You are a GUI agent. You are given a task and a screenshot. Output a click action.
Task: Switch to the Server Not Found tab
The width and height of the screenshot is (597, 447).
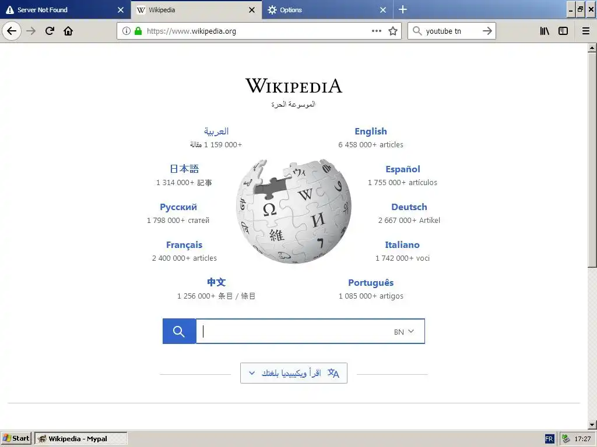[x=65, y=10]
